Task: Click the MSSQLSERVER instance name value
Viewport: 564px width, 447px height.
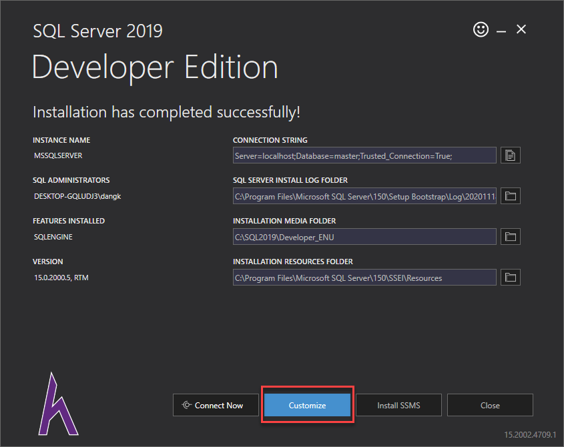Action: [58, 155]
